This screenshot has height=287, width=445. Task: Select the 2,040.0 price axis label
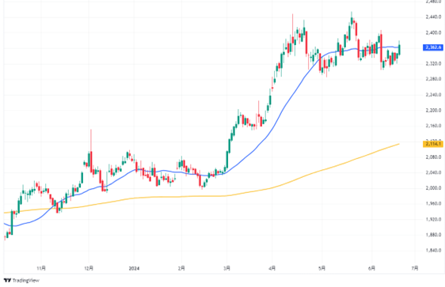tap(433, 172)
